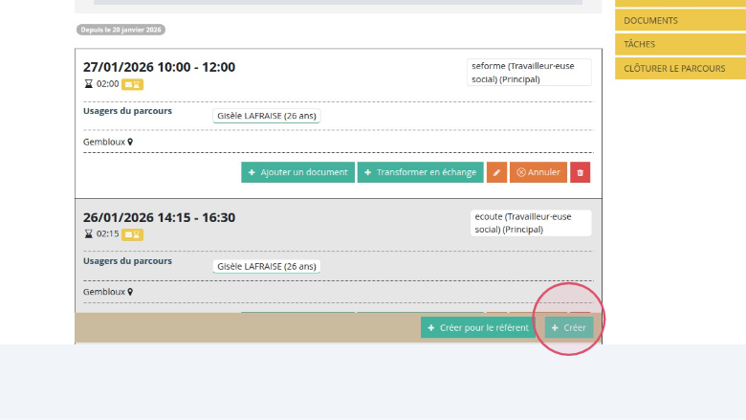Cancel the 27/01/2026 appointment with Annuler

538,172
